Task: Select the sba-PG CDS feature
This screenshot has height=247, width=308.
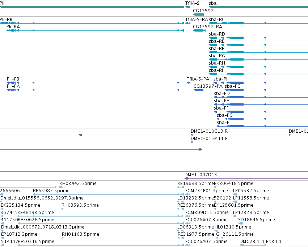Action: [225, 116]
